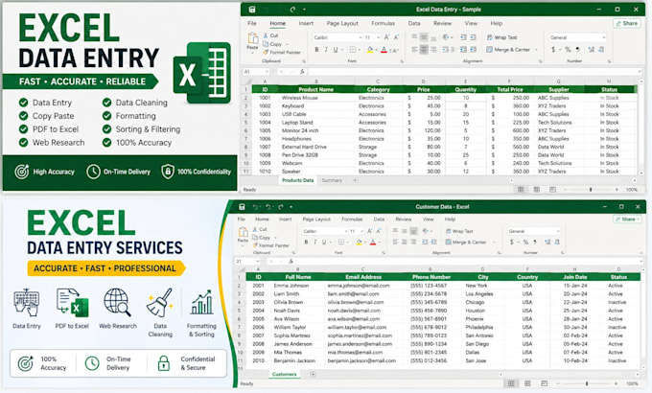Click the Share button in the Sample window

pyautogui.click(x=627, y=23)
